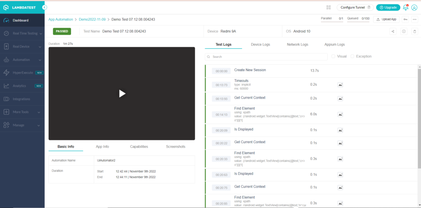Open screenshot icon at 00:20:63 step
The width and height of the screenshot is (421, 208).
coord(340,175)
